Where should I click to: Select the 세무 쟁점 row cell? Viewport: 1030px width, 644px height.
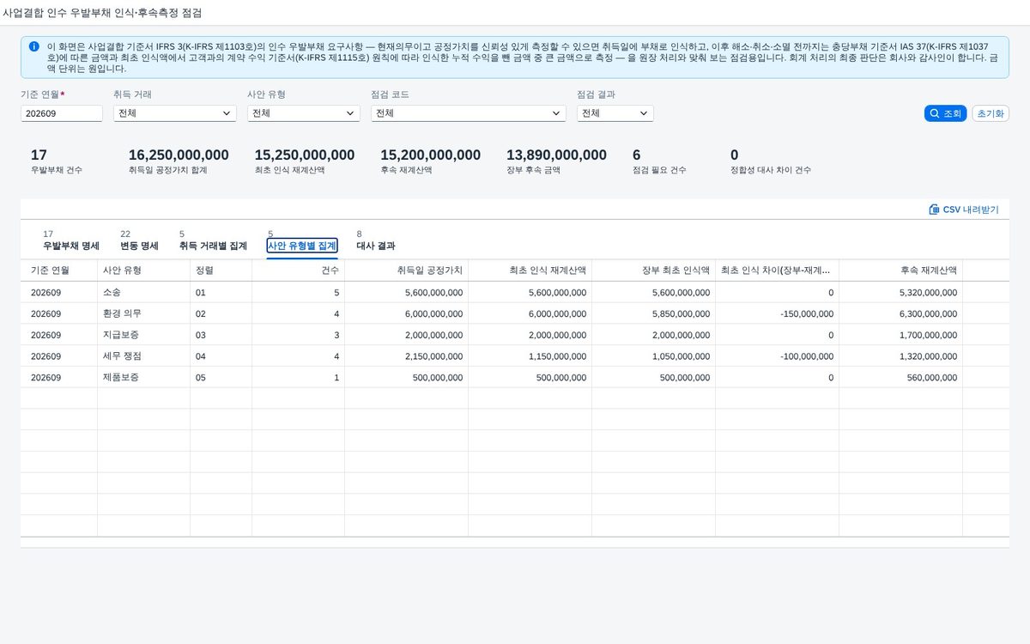(144, 356)
